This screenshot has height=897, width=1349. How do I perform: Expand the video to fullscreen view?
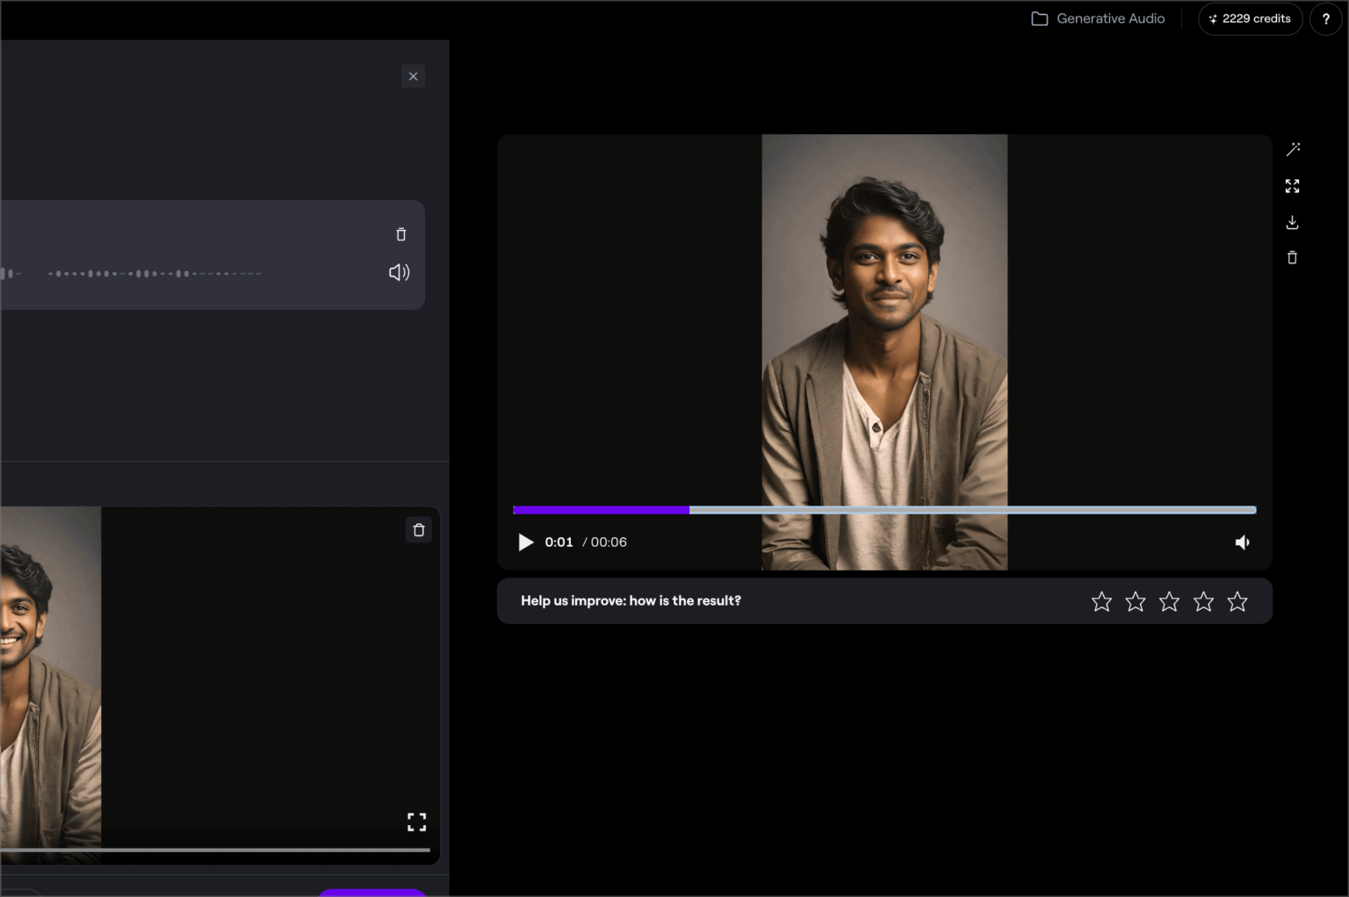click(1292, 186)
